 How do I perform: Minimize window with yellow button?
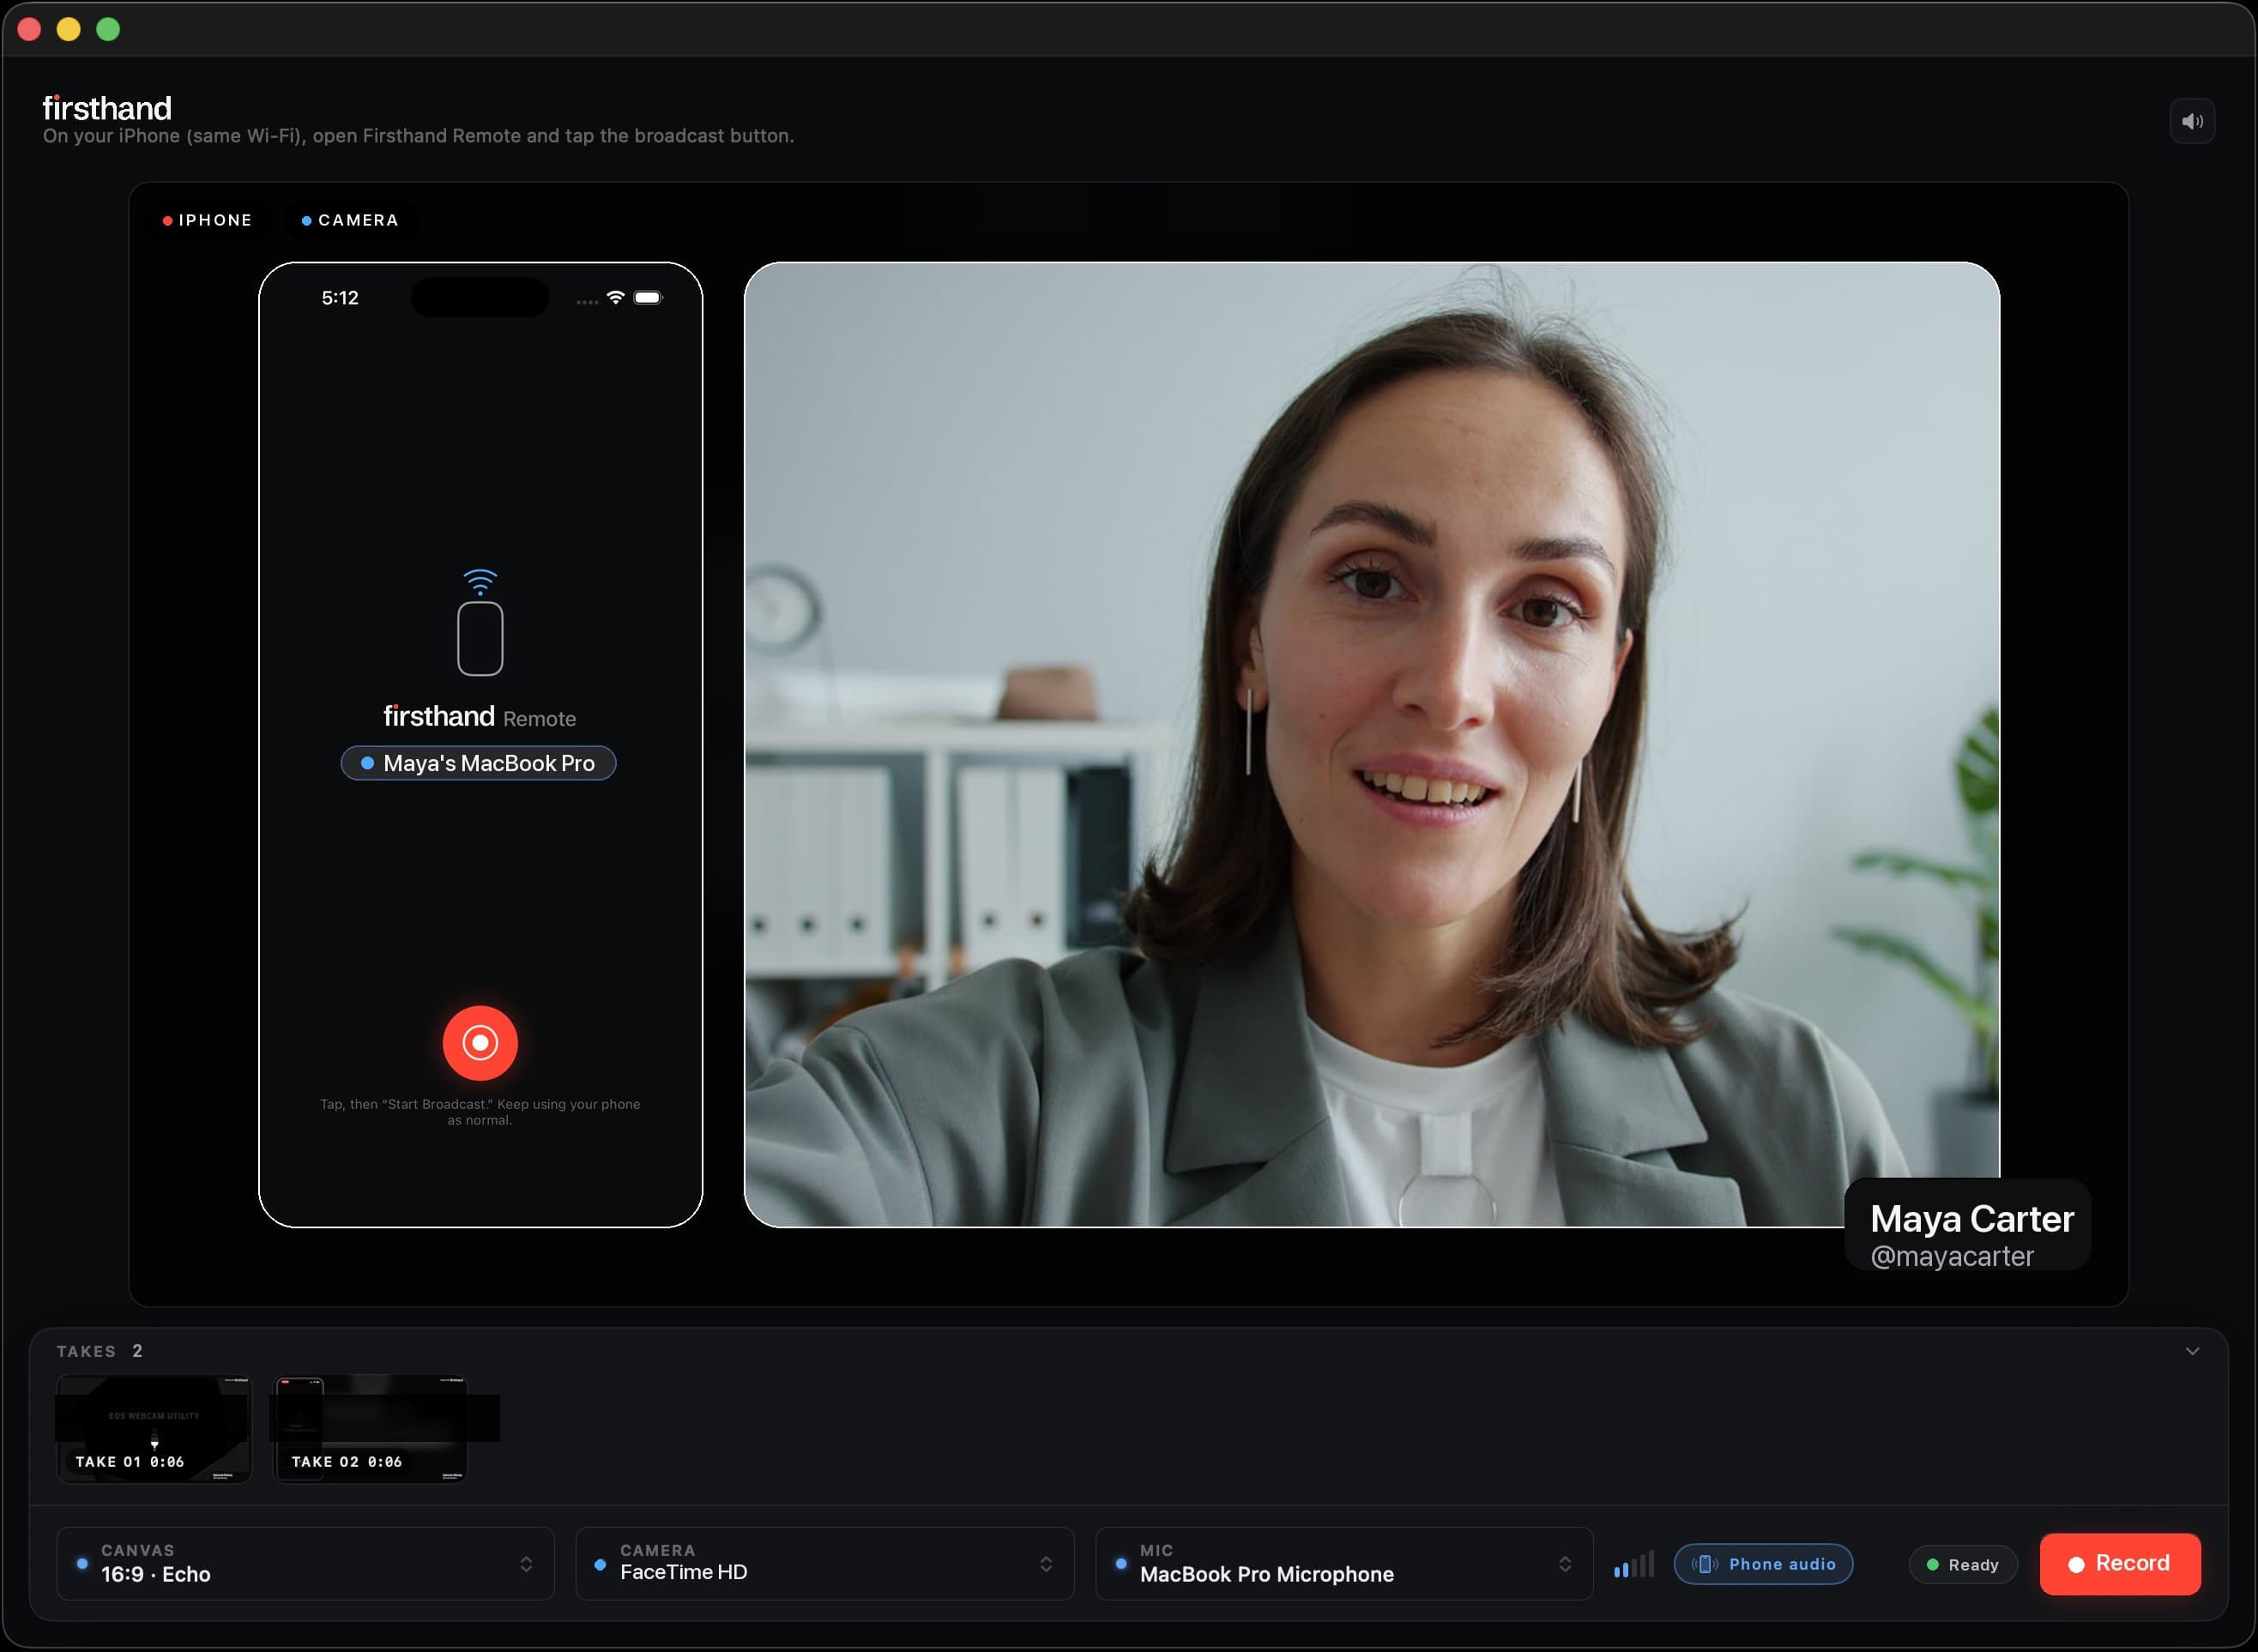(x=68, y=29)
